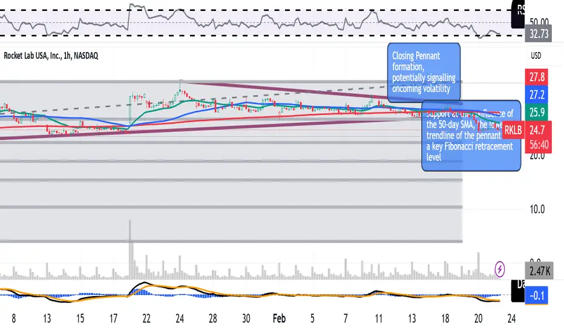
Task: Select the Support at the confluence annotation box
Action: (x=471, y=136)
